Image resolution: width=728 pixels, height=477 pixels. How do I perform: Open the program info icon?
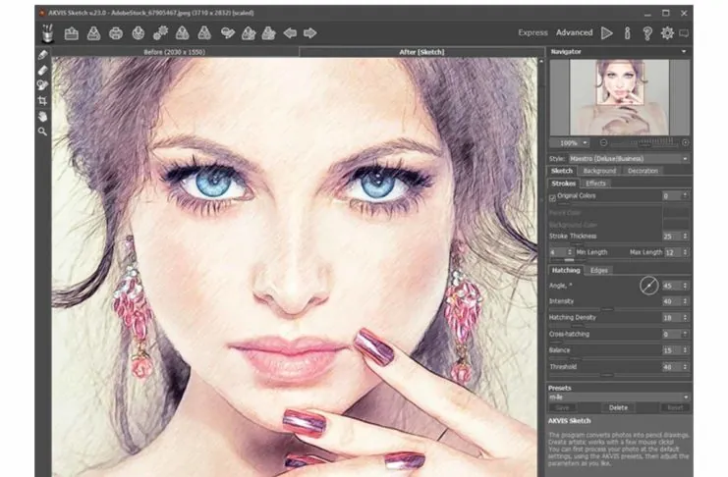628,32
